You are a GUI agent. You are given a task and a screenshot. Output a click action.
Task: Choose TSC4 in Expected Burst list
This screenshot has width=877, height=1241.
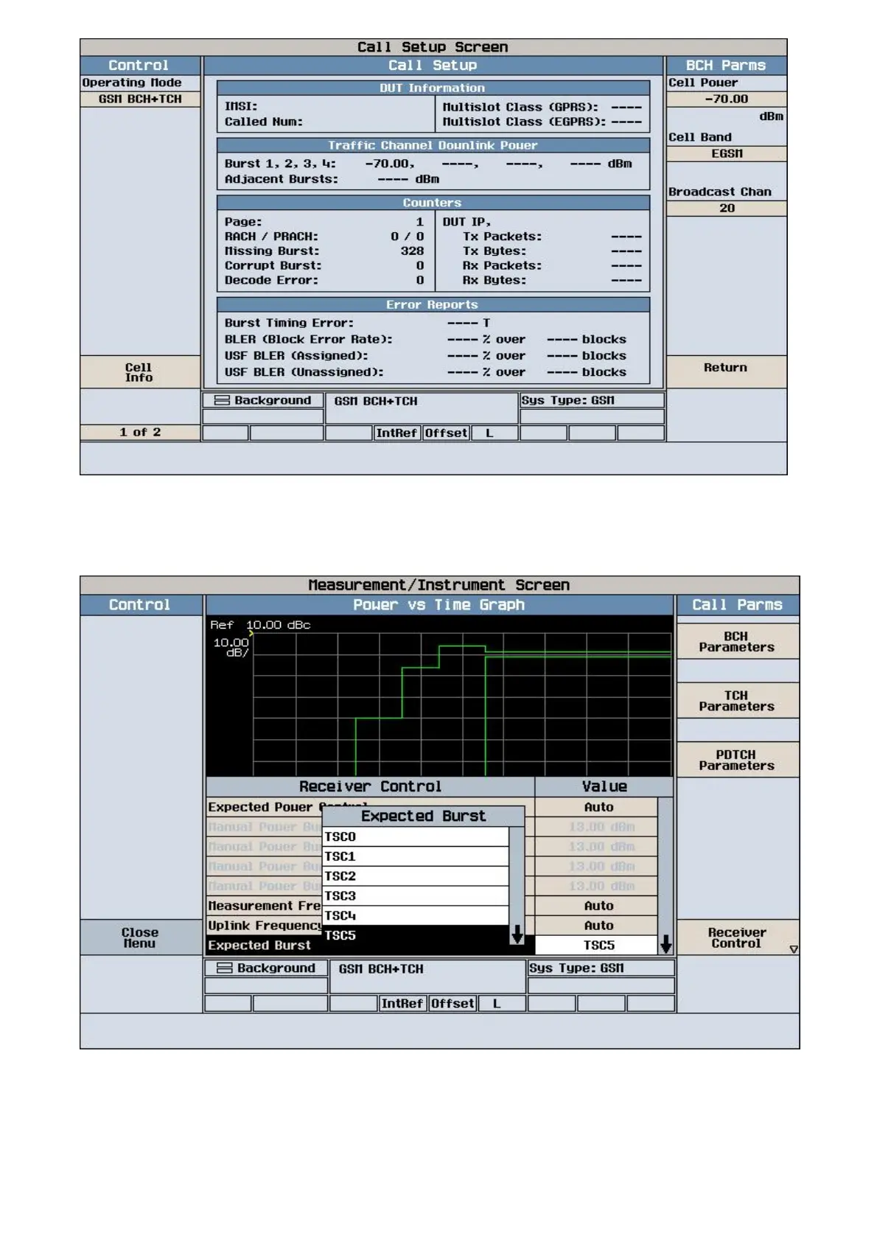[x=416, y=916]
